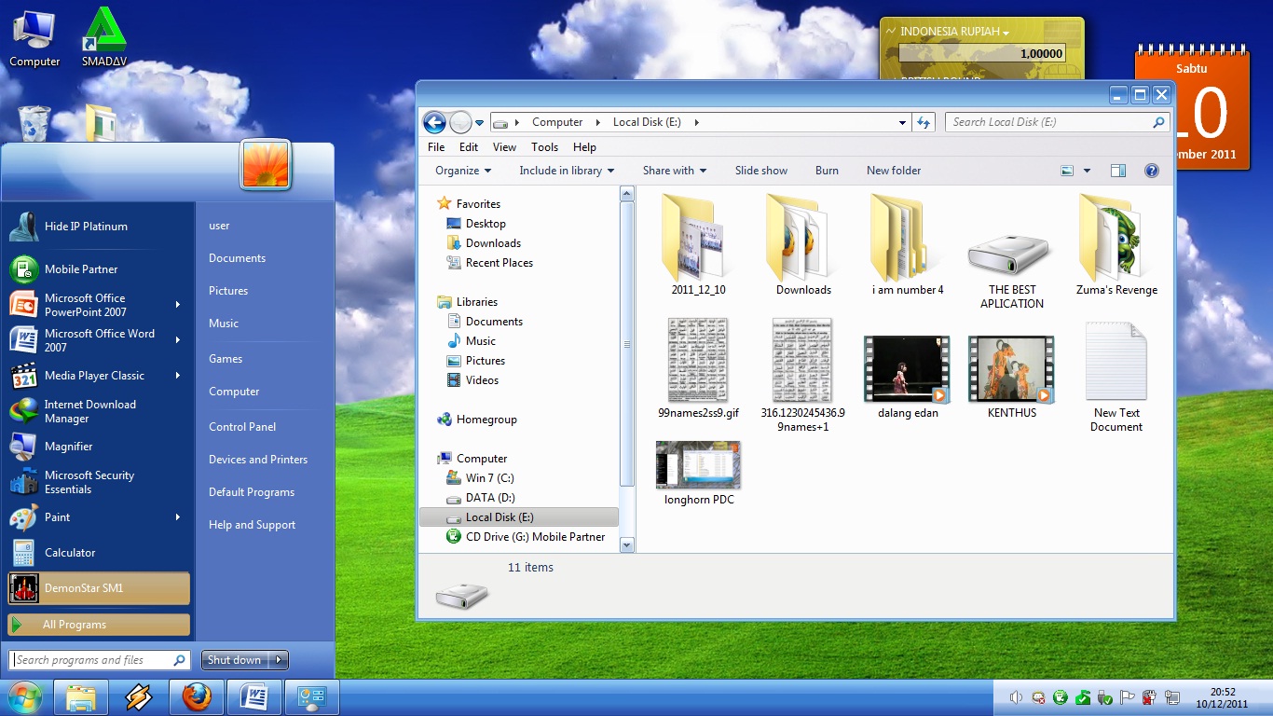This screenshot has width=1273, height=716.
Task: Open views more-options dropdown arrow
Action: coord(1087,171)
